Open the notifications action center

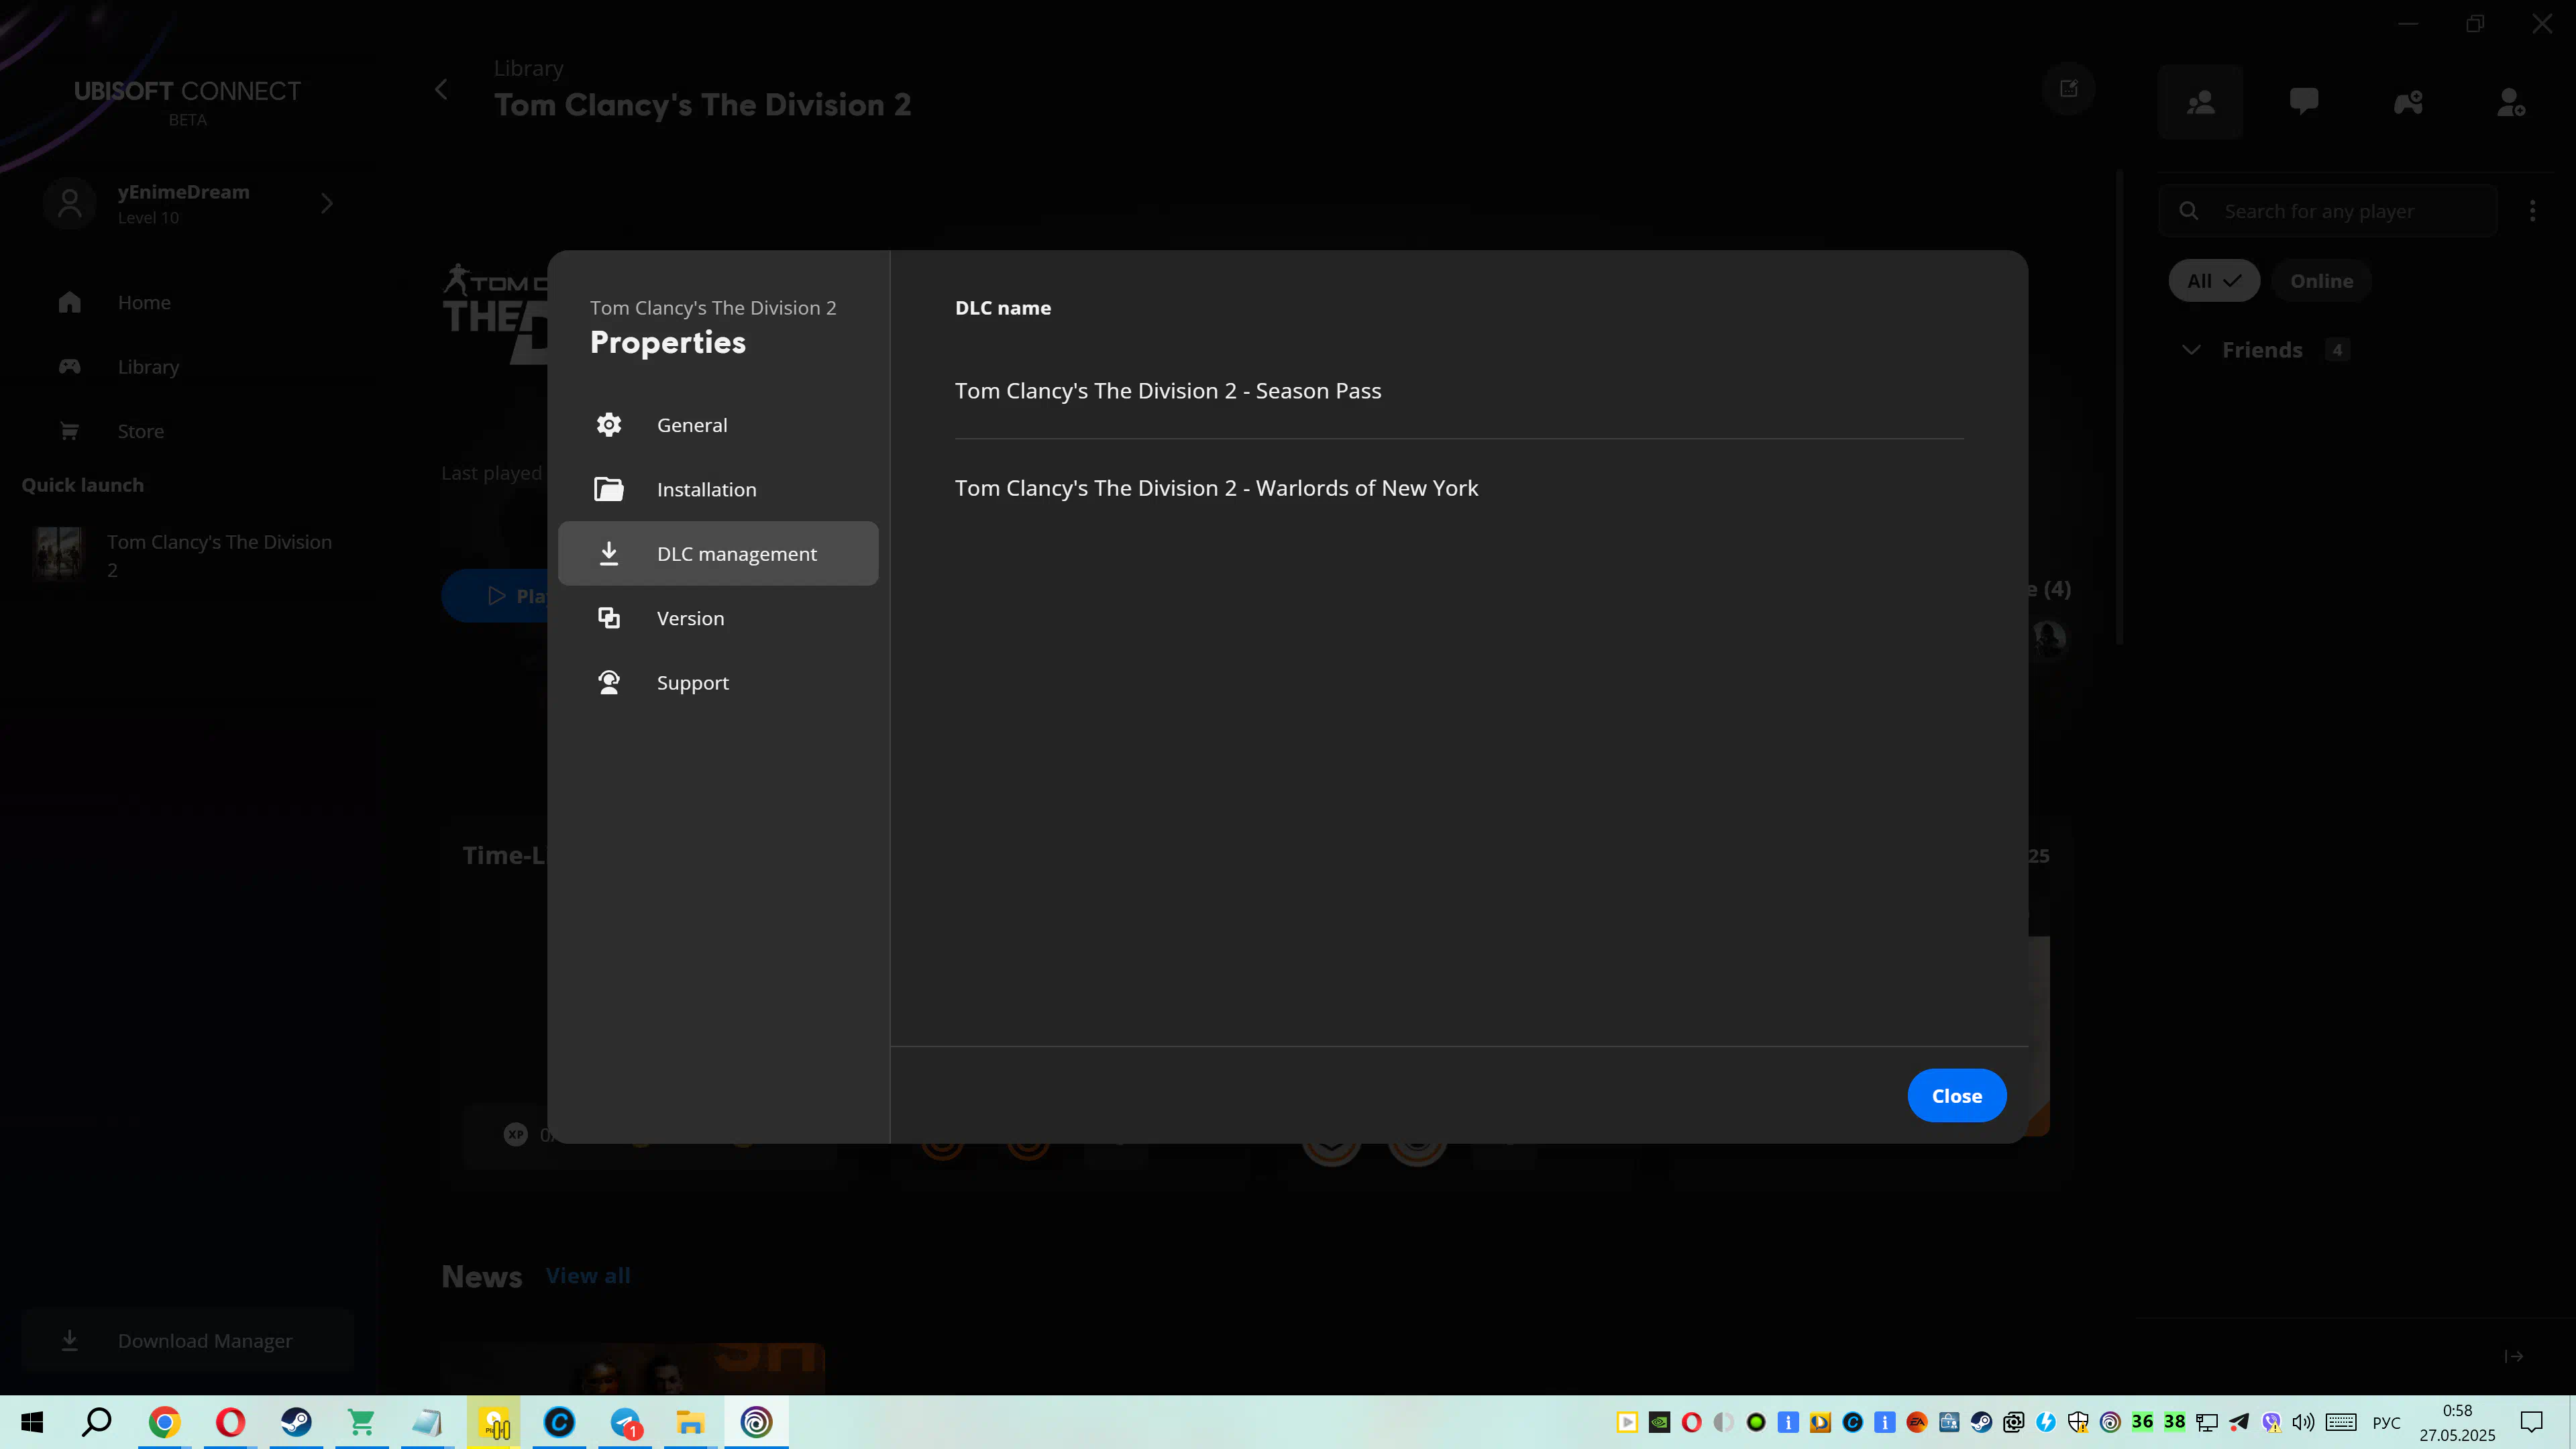coord(2531,1422)
